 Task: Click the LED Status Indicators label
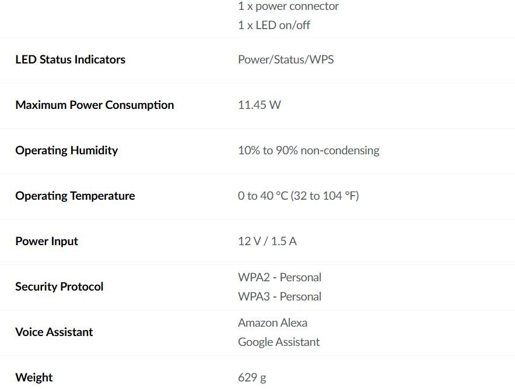[70, 59]
